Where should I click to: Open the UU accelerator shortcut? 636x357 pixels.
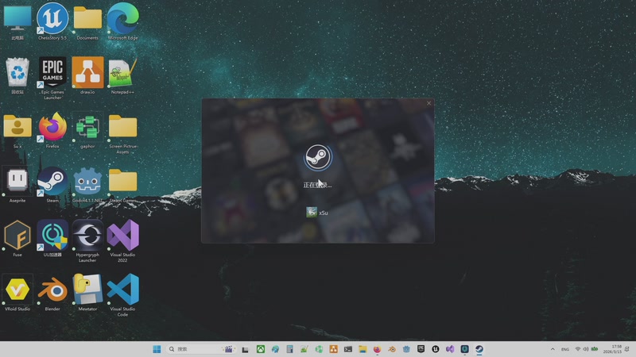coord(52,239)
